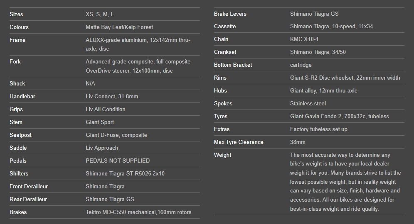The image size is (414, 224).
Task: Click the Weight disclaimer paragraph
Action: [345, 182]
